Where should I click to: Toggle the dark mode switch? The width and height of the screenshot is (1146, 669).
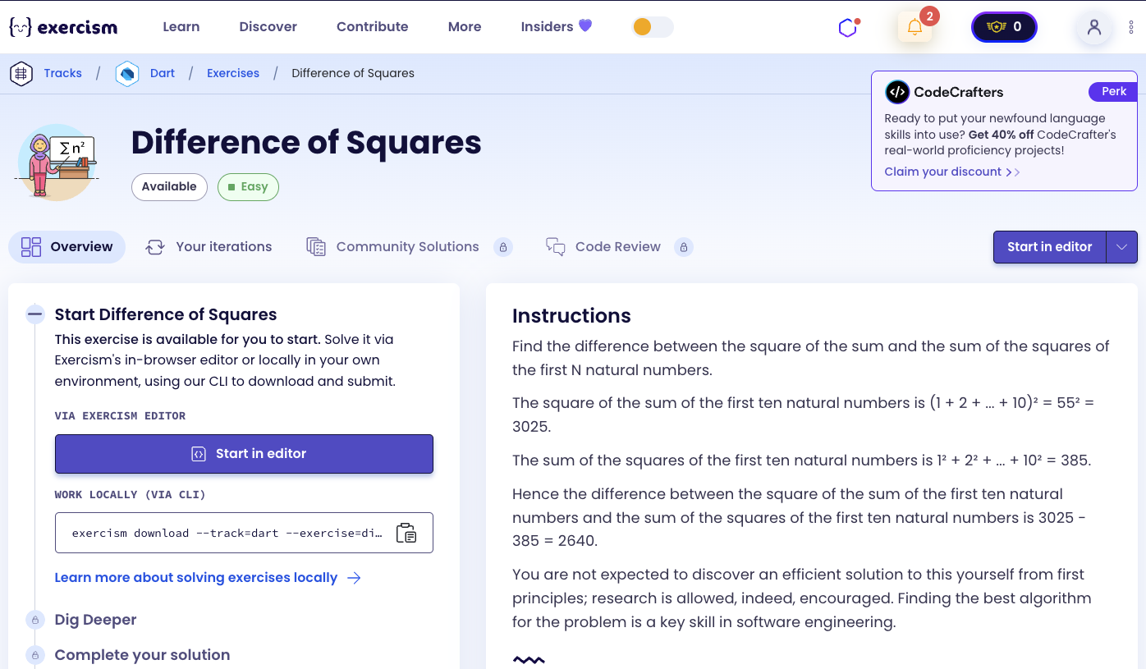point(653,27)
